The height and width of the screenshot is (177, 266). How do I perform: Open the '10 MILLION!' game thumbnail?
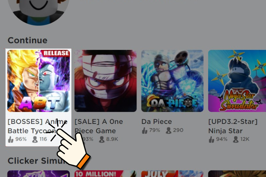pyautogui.click(x=106, y=173)
